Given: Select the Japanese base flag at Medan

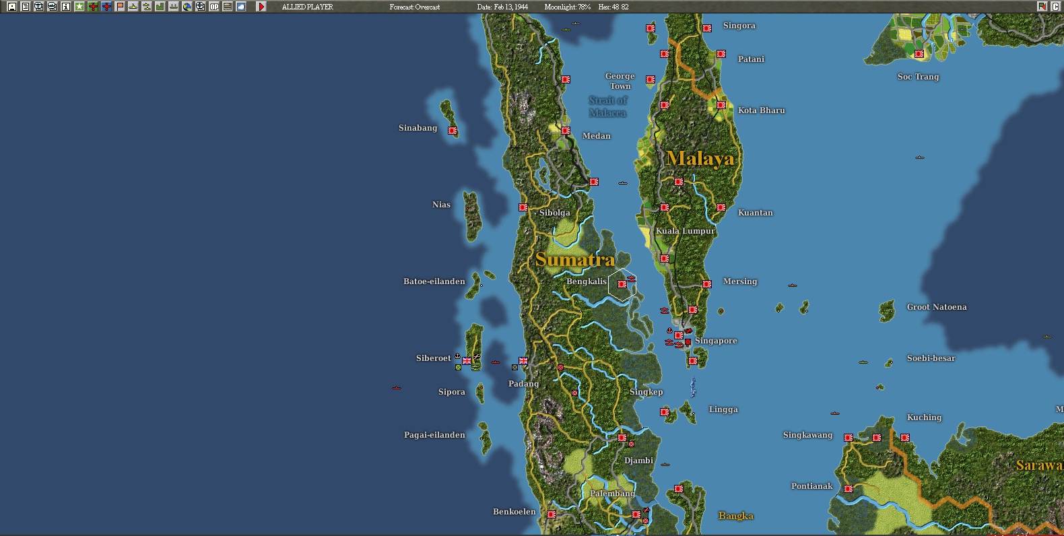Looking at the screenshot, I should point(566,131).
